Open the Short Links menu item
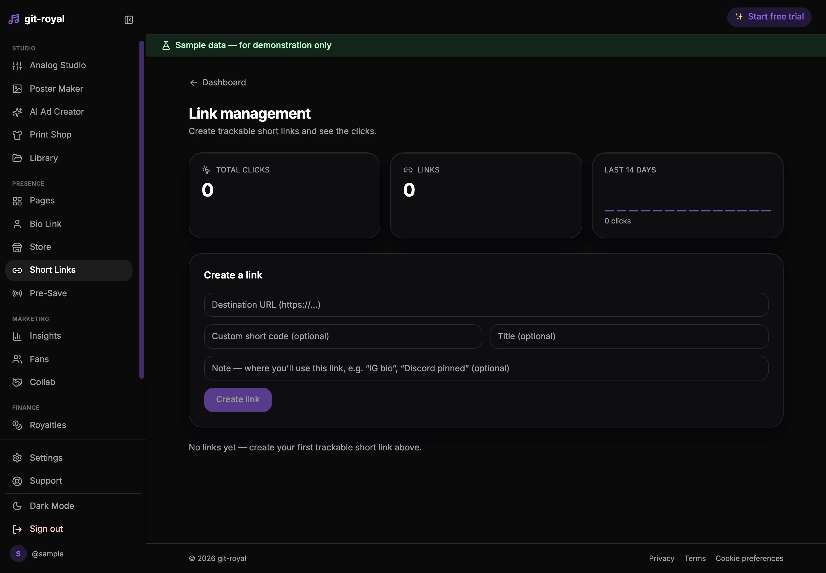The image size is (826, 573). point(69,270)
